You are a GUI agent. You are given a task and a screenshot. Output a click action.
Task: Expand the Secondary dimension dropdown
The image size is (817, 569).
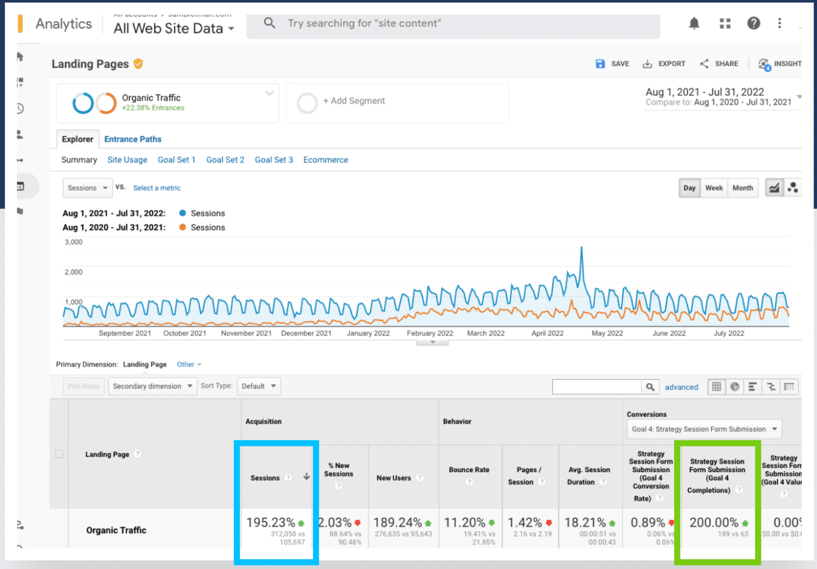(152, 386)
